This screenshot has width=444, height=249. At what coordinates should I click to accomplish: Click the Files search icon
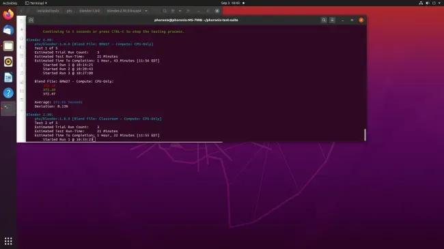165,11
